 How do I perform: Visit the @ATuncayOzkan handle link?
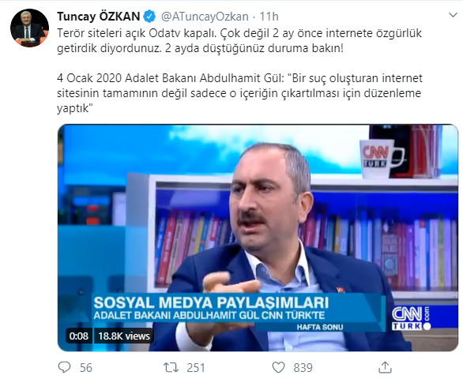tap(205, 17)
